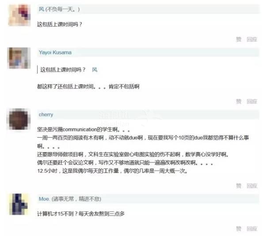Click the quoted text 这包括上课时间吗？ in reply
Image resolution: width=263 pixels, height=236 pixels.
(63, 69)
